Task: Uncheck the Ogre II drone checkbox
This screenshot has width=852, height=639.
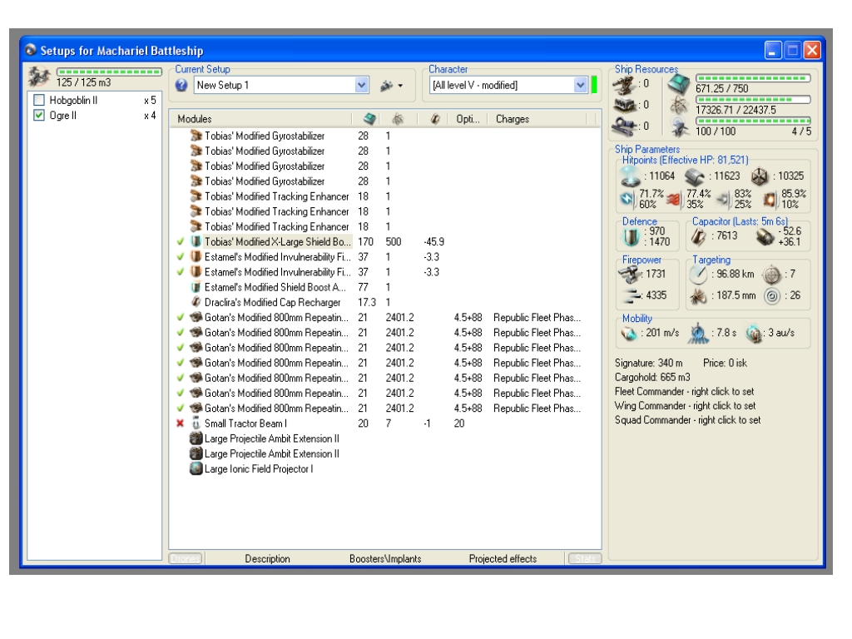Action: pyautogui.click(x=38, y=116)
